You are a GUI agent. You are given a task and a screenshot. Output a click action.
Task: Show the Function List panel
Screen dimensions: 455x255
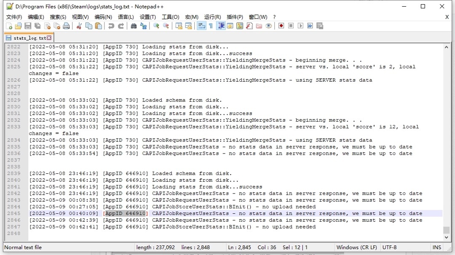click(249, 26)
